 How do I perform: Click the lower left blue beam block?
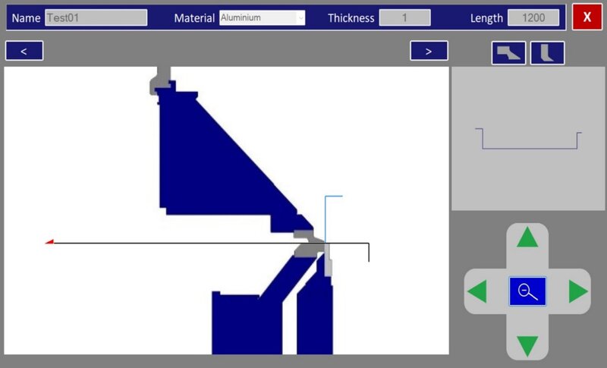point(235,322)
